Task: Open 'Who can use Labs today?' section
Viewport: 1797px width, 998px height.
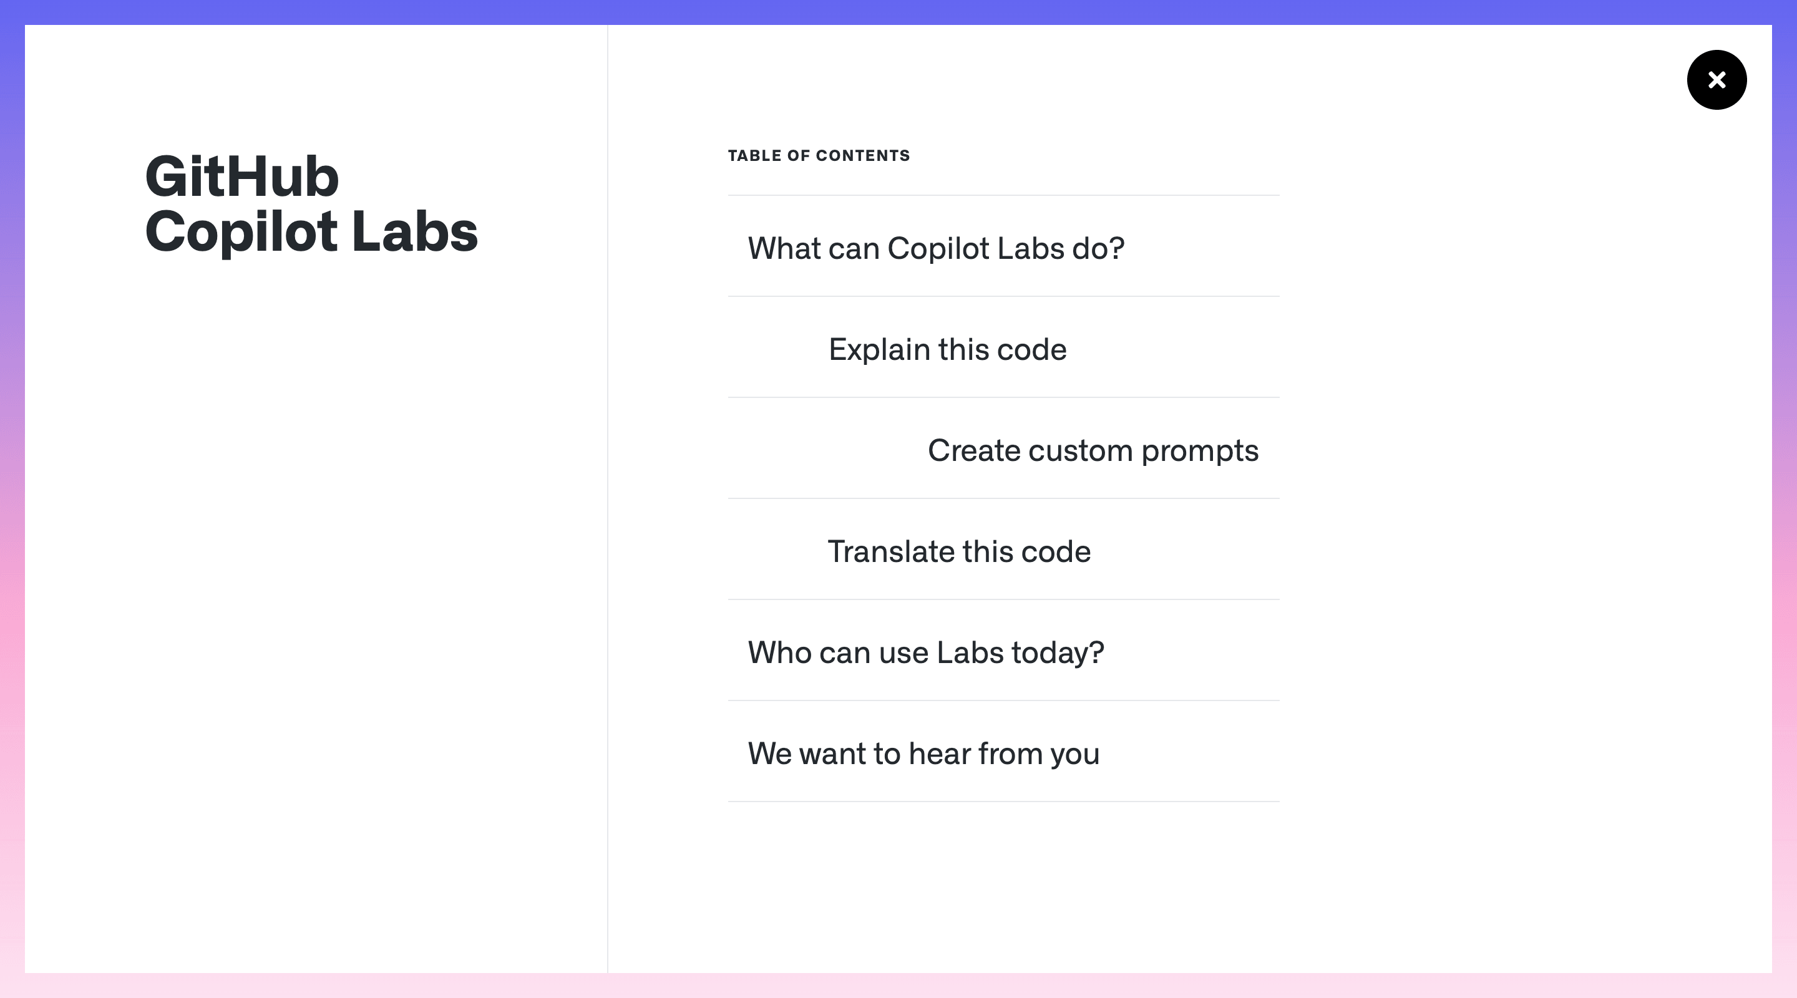Action: coord(925,650)
